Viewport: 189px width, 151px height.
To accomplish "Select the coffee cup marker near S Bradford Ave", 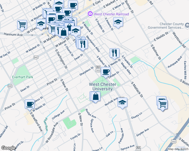I will point(30,104).
